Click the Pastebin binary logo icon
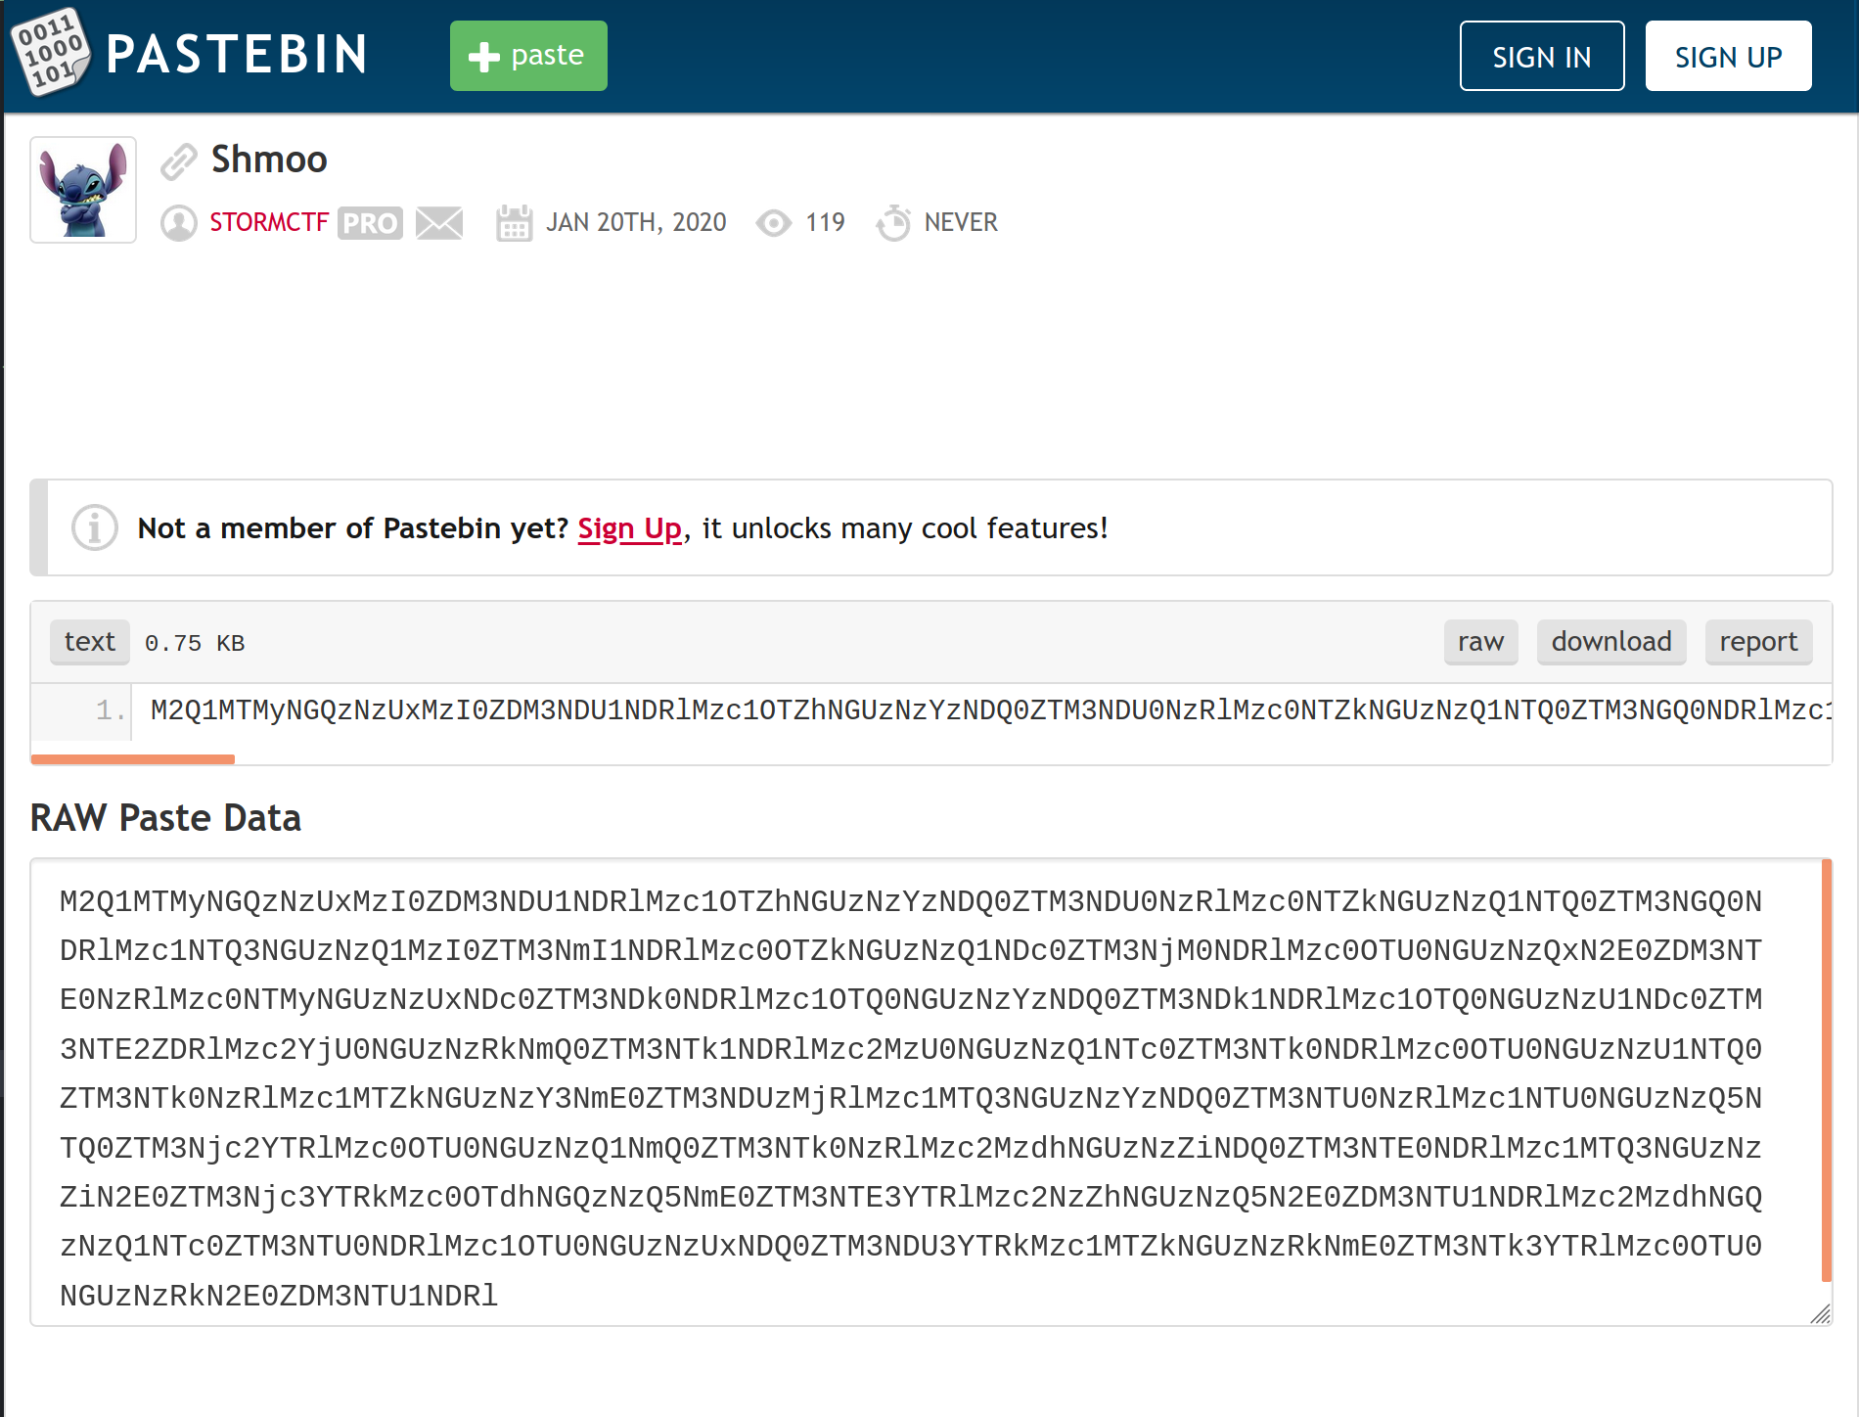The height and width of the screenshot is (1417, 1859). [52, 52]
